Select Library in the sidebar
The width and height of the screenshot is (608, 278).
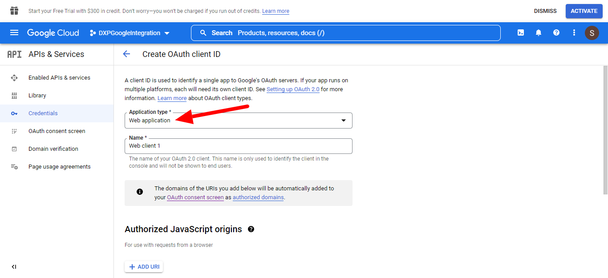point(37,95)
